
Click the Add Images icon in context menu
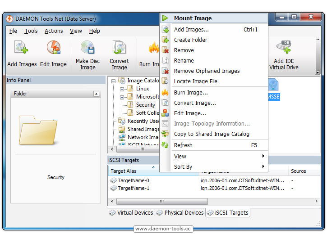[165, 29]
